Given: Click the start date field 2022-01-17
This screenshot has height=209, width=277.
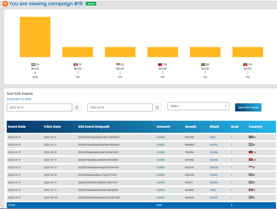Looking at the screenshot, I should (x=39, y=108).
